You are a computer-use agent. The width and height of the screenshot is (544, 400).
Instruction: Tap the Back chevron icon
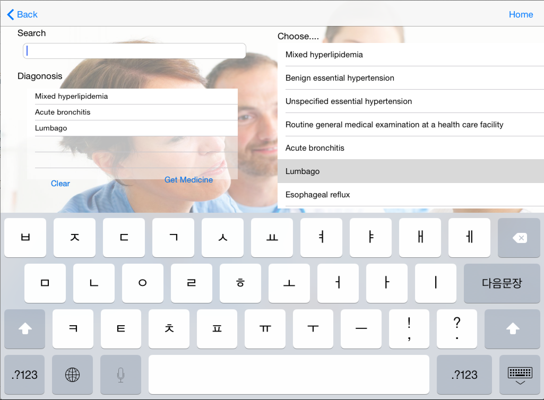[11, 15]
